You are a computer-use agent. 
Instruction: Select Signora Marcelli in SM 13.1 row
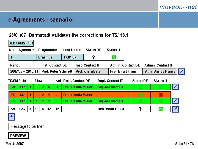[x=113, y=87]
